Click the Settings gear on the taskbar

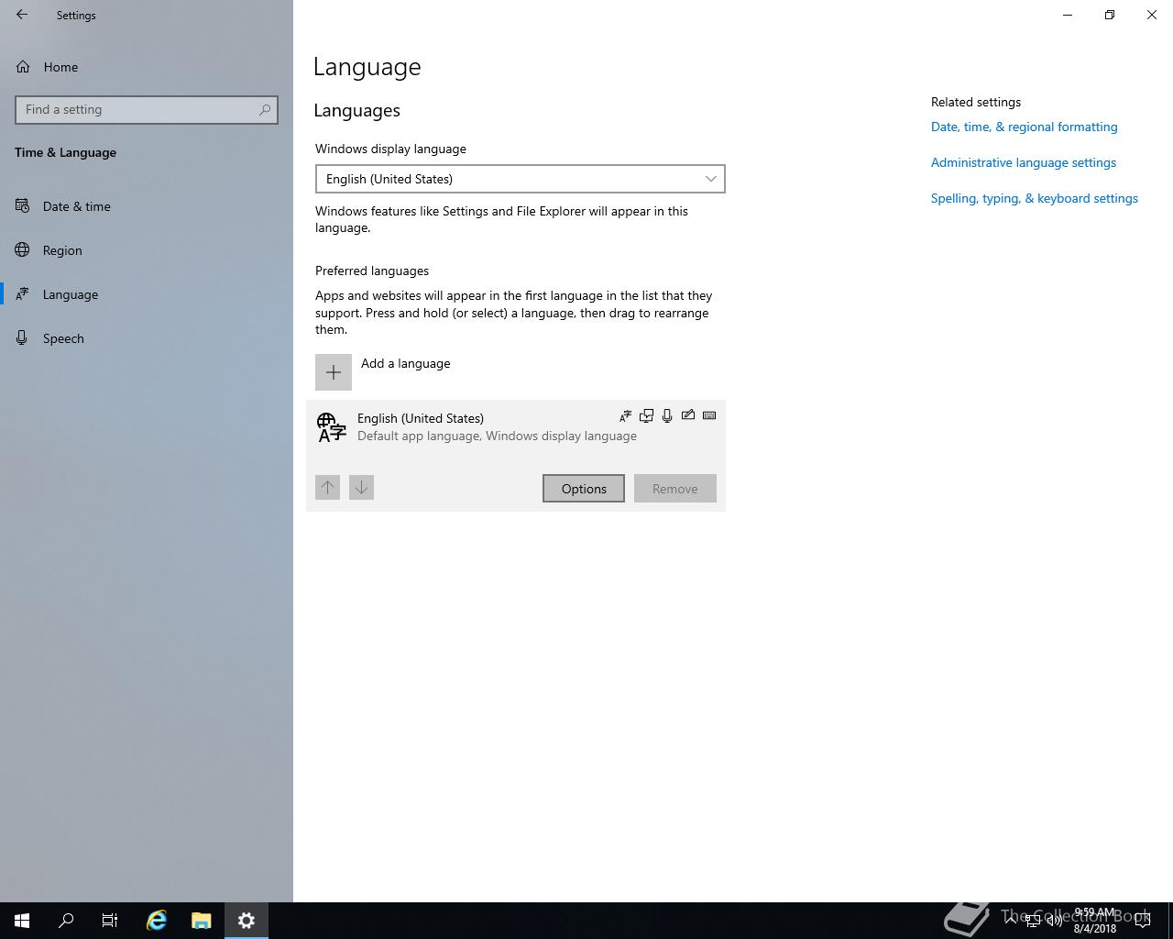(x=247, y=921)
